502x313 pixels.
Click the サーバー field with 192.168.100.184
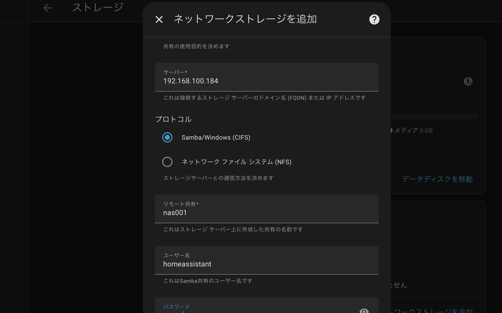[267, 81]
